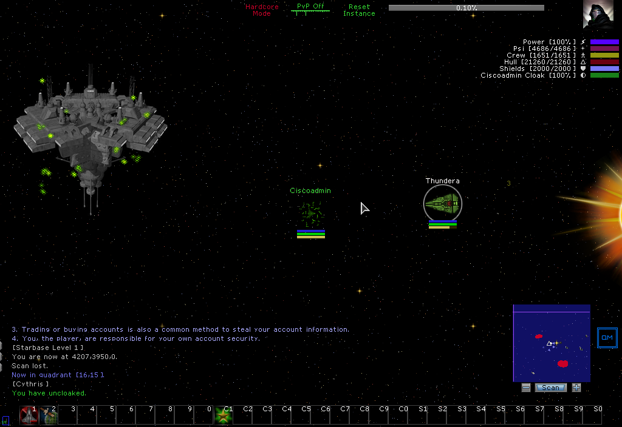Click the hooded character portrait

pyautogui.click(x=598, y=14)
